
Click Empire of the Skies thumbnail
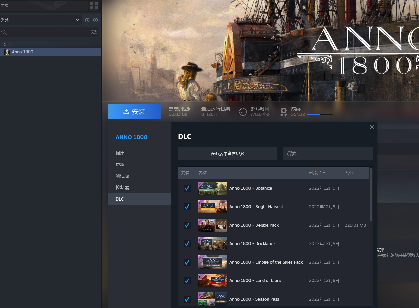[213, 262]
